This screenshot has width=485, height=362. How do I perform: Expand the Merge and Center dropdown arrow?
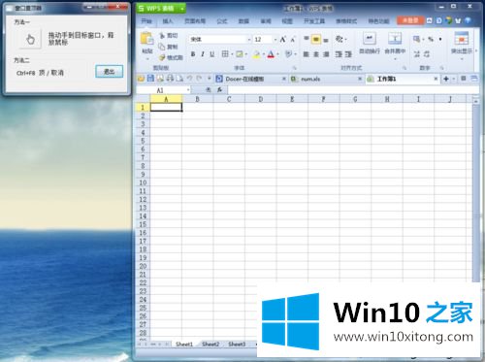pyautogui.click(x=395, y=59)
